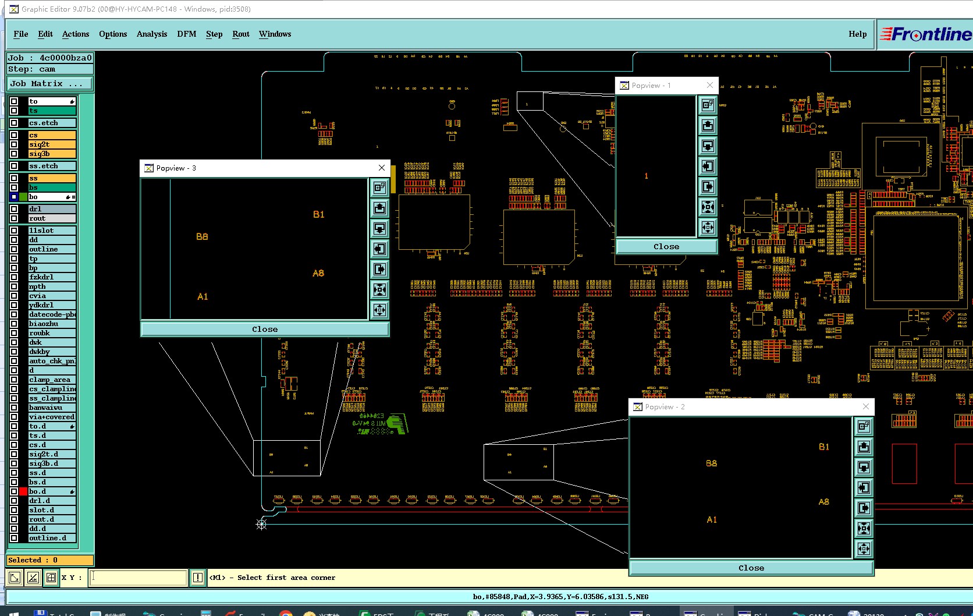Open the Analysis menu
973x616 pixels.
click(152, 34)
